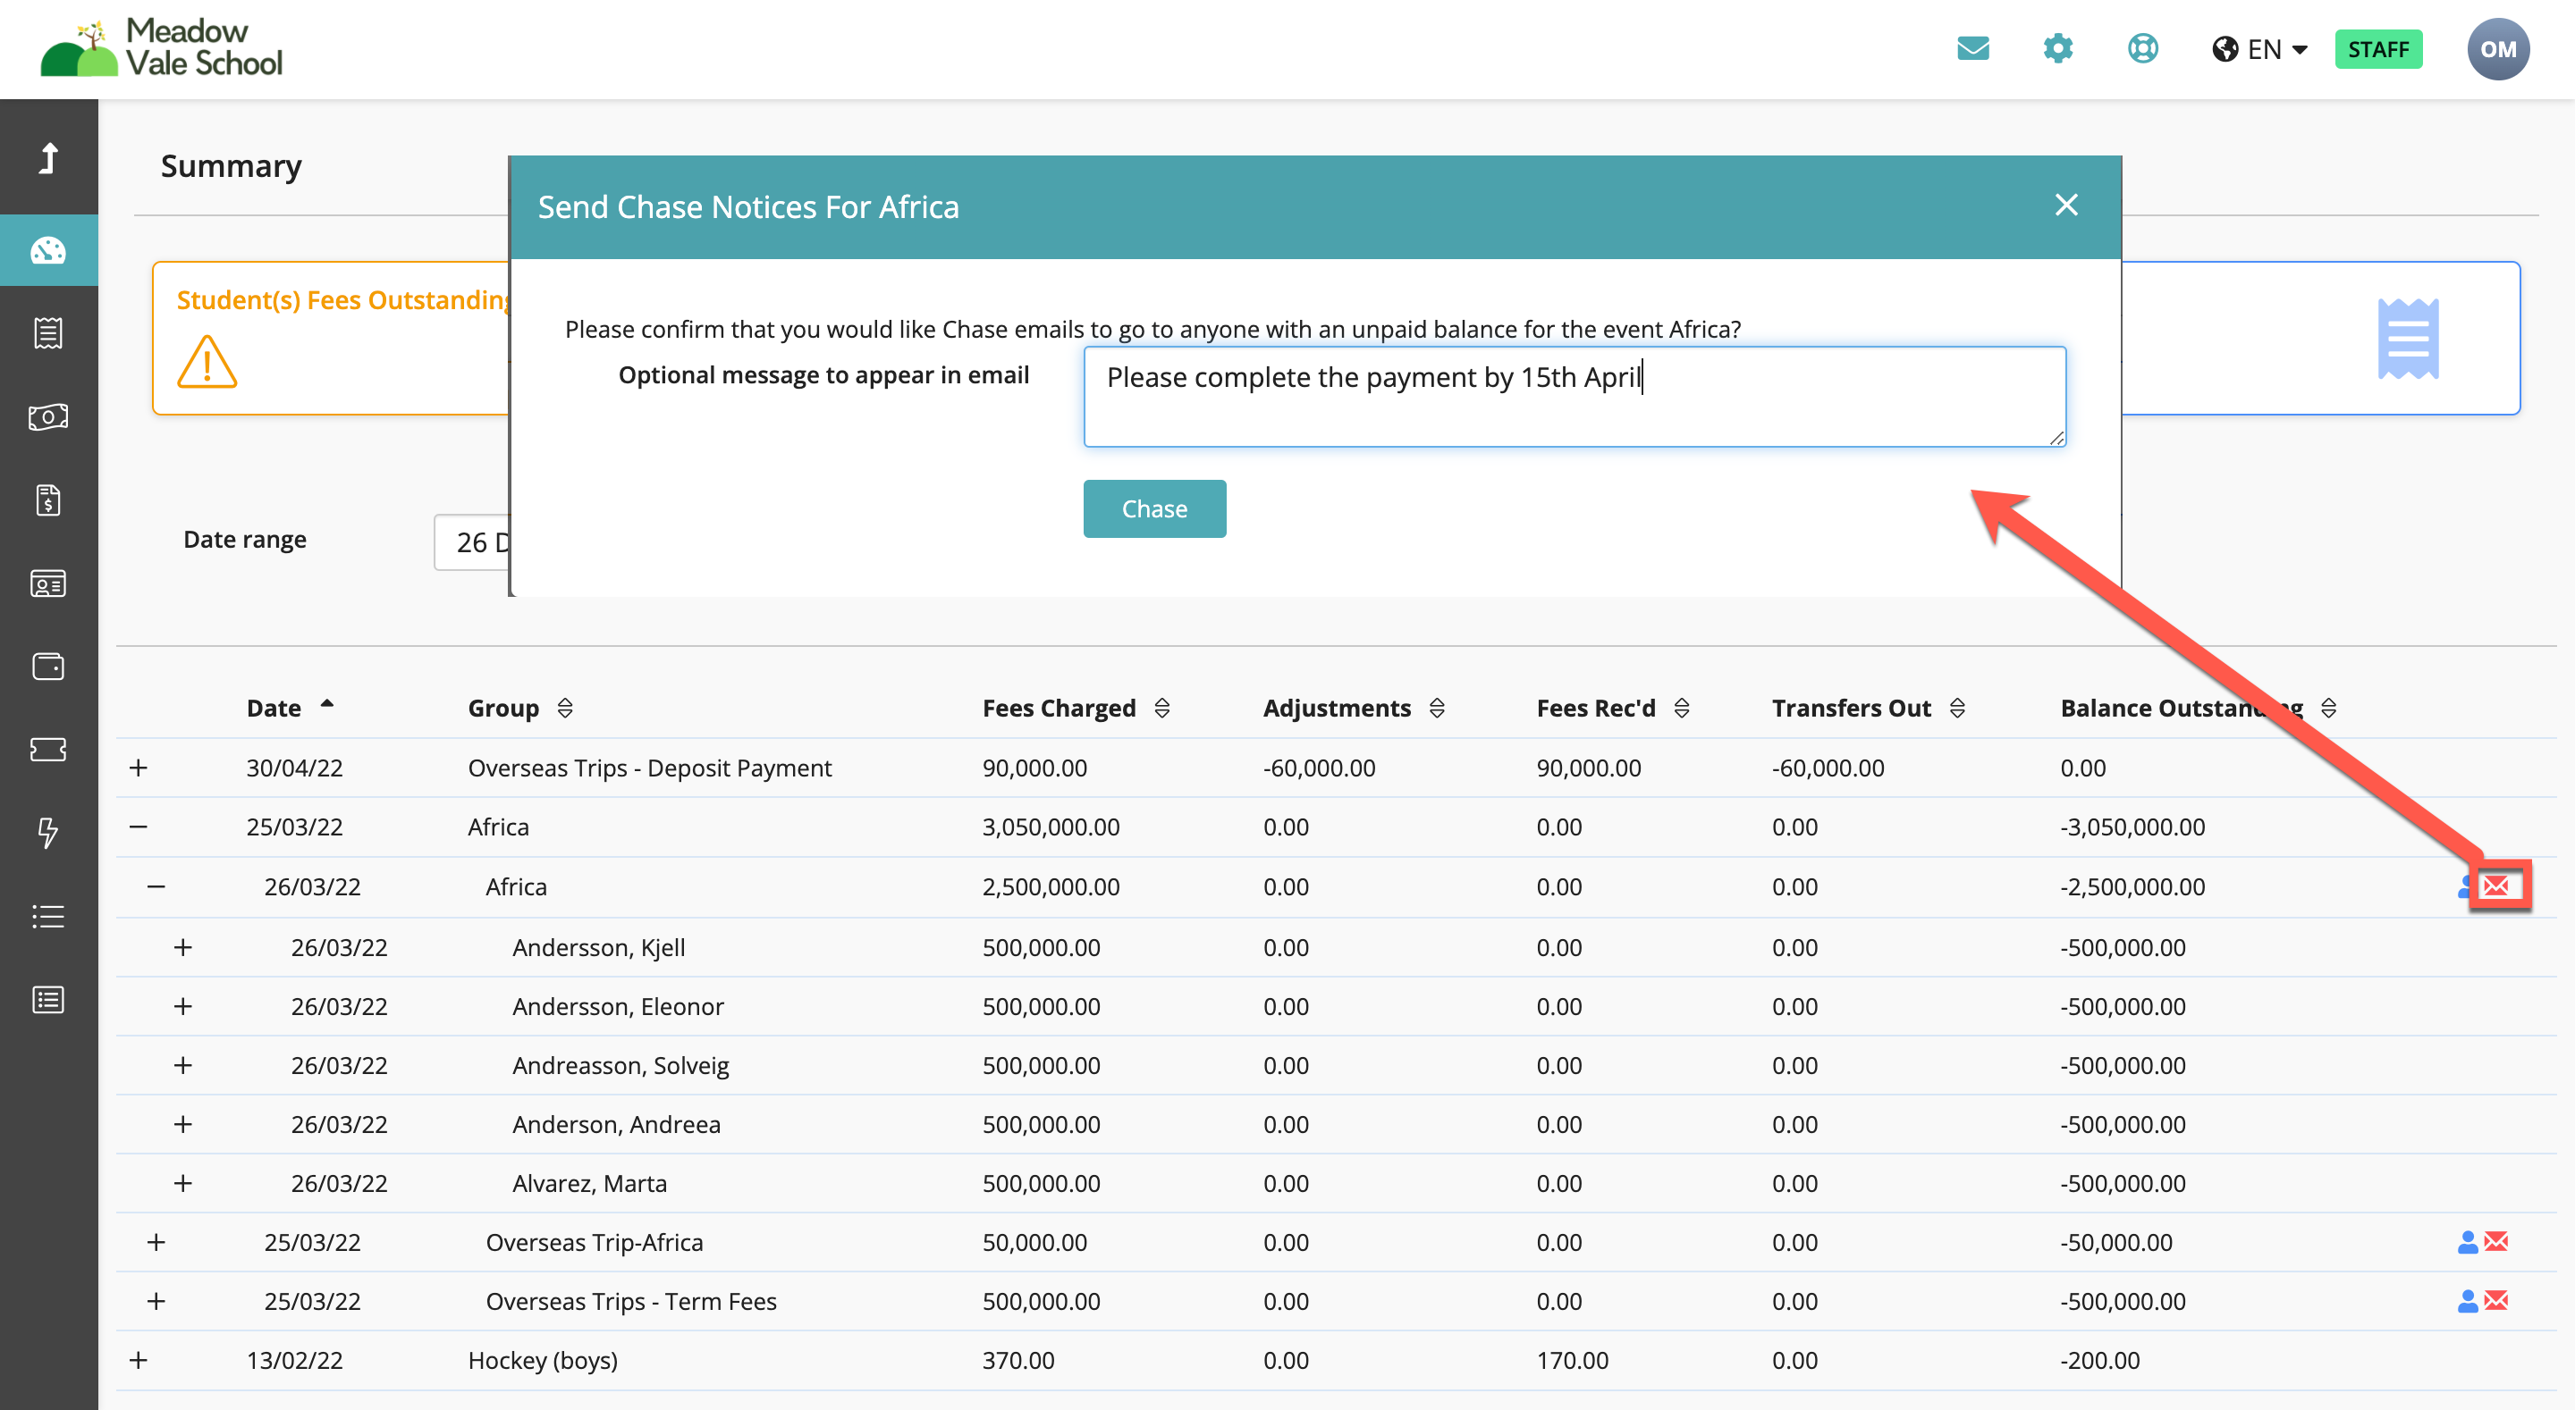Open the lightning bolt sidebar icon
The width and height of the screenshot is (2575, 1410).
[x=48, y=833]
